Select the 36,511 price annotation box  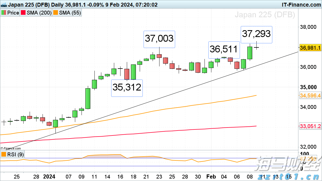tap(223, 49)
